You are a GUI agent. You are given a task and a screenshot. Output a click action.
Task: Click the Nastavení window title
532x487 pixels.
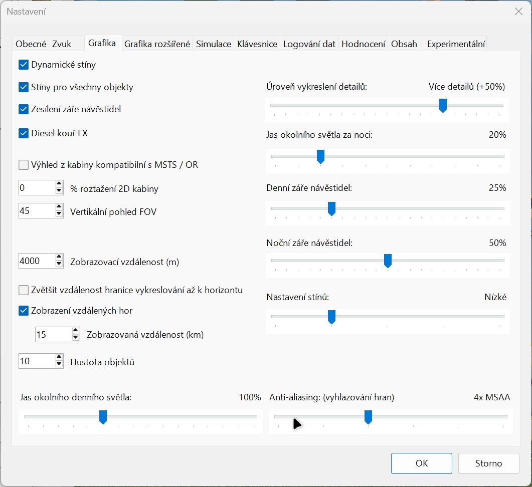(26, 12)
